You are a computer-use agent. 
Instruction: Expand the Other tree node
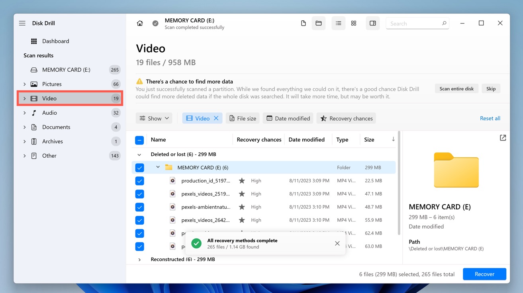[x=24, y=156]
